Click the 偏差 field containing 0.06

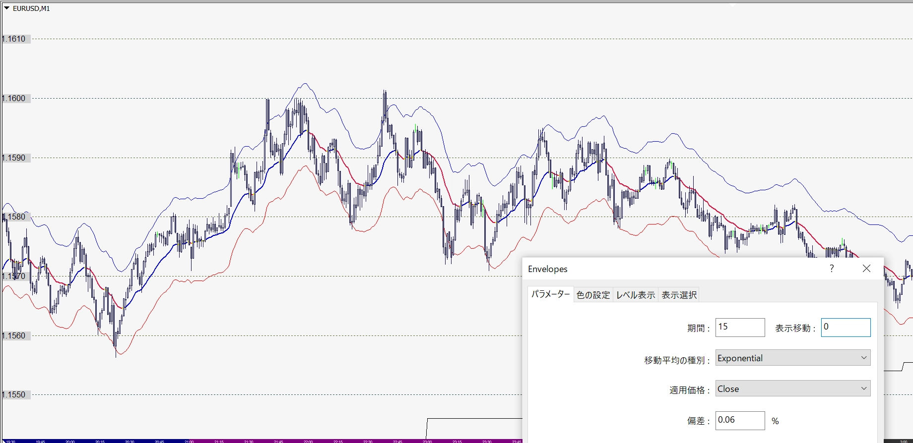click(740, 421)
